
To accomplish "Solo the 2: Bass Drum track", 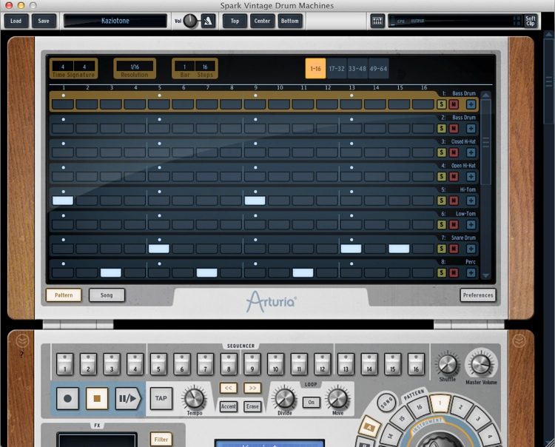I will [441, 129].
